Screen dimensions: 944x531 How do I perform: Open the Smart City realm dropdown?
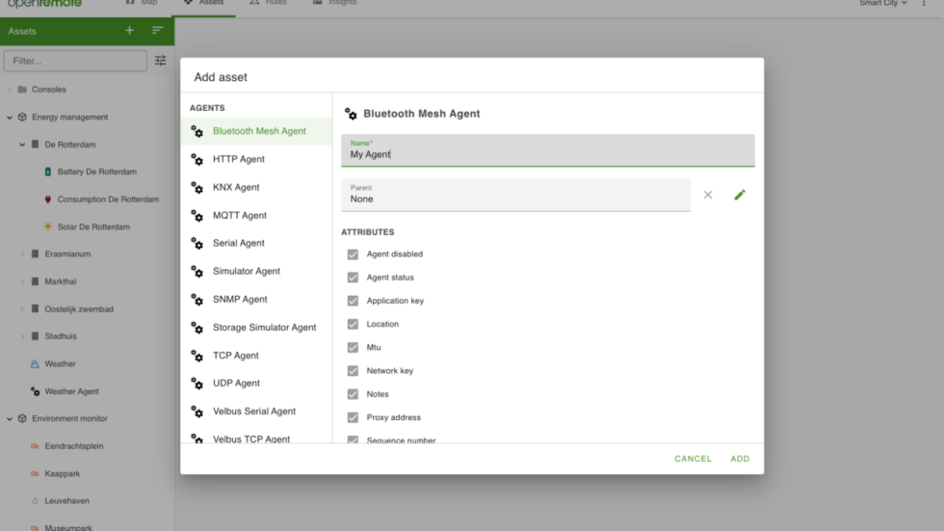tap(882, 4)
